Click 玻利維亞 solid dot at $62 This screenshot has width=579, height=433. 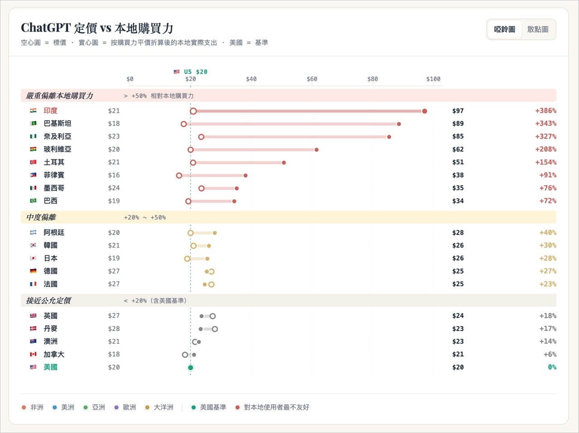[x=317, y=150]
